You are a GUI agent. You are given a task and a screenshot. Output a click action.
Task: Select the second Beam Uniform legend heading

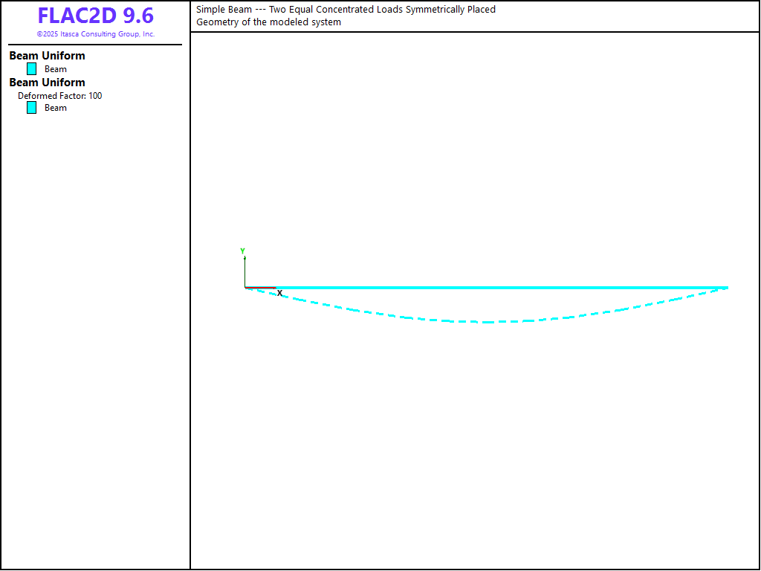(x=47, y=83)
